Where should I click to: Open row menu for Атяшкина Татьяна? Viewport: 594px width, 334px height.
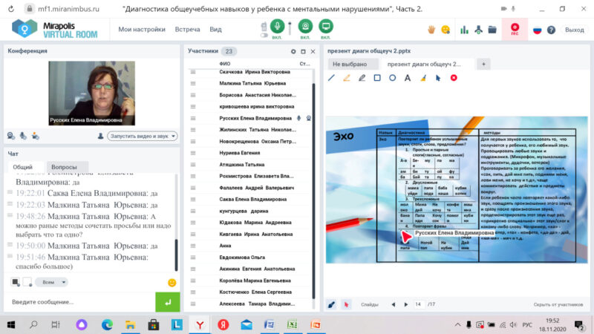tap(193, 165)
